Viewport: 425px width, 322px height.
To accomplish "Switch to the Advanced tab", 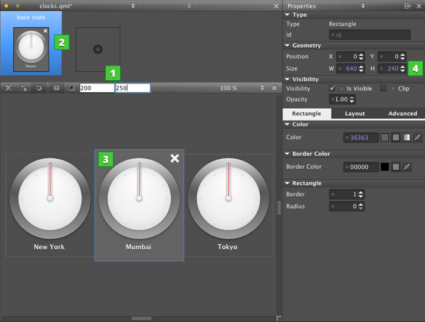I will [402, 113].
